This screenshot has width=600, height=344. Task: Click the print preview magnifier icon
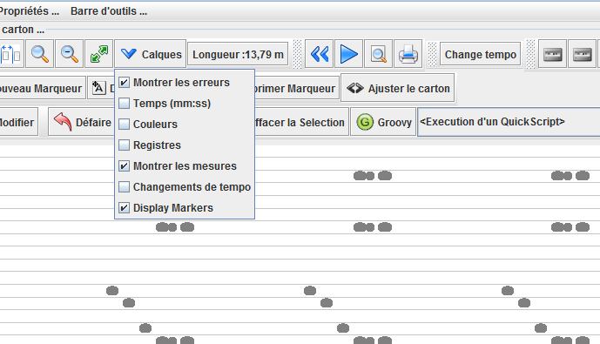click(379, 54)
